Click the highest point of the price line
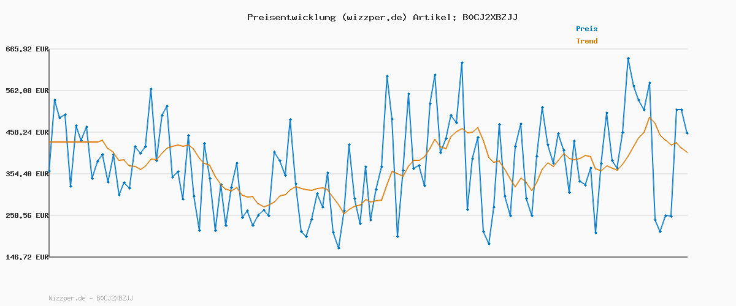 pyautogui.click(x=628, y=59)
